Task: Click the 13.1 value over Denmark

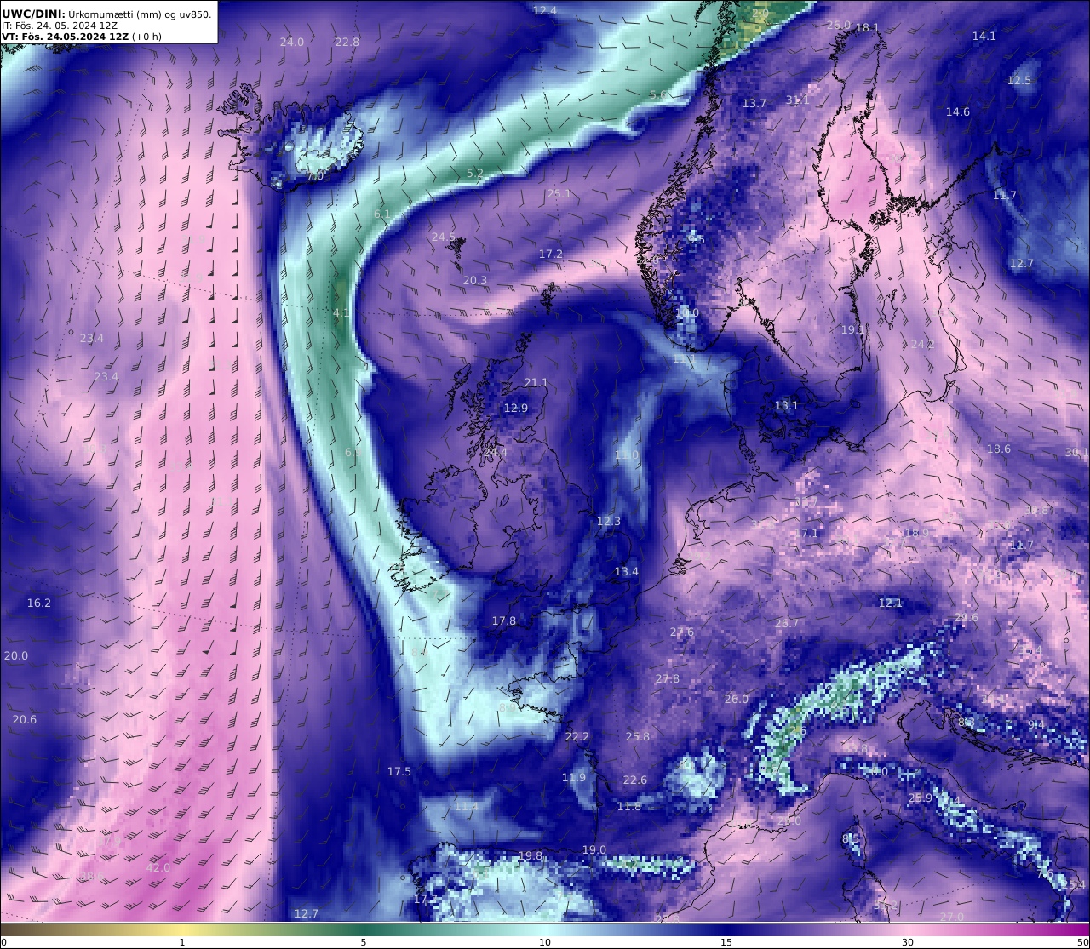Action: (x=787, y=405)
